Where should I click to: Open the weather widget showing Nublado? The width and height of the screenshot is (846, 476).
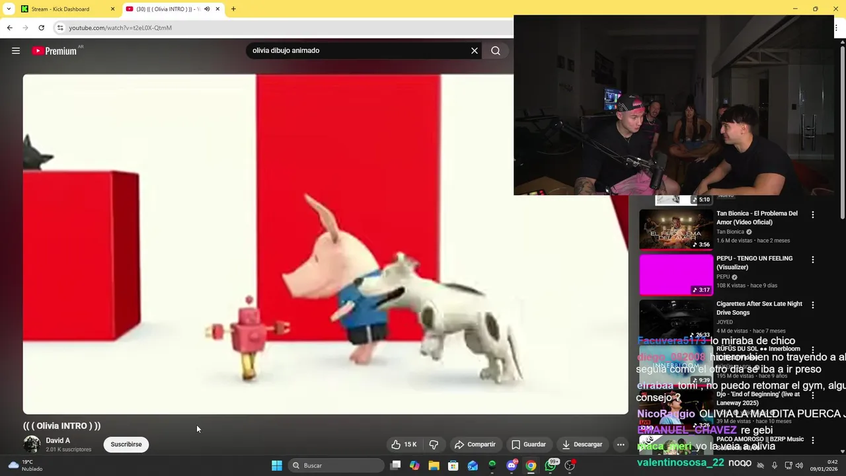26,465
